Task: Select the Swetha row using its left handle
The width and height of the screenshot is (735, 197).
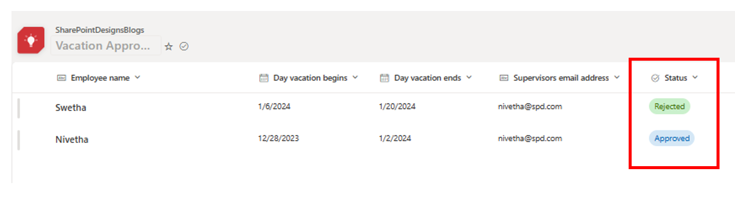Action: click(18, 108)
